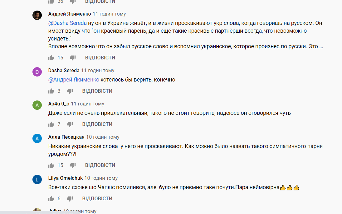Like Андрей Якименко's comment
Screen dimensions: 342x214
pyautogui.click(x=51, y=58)
